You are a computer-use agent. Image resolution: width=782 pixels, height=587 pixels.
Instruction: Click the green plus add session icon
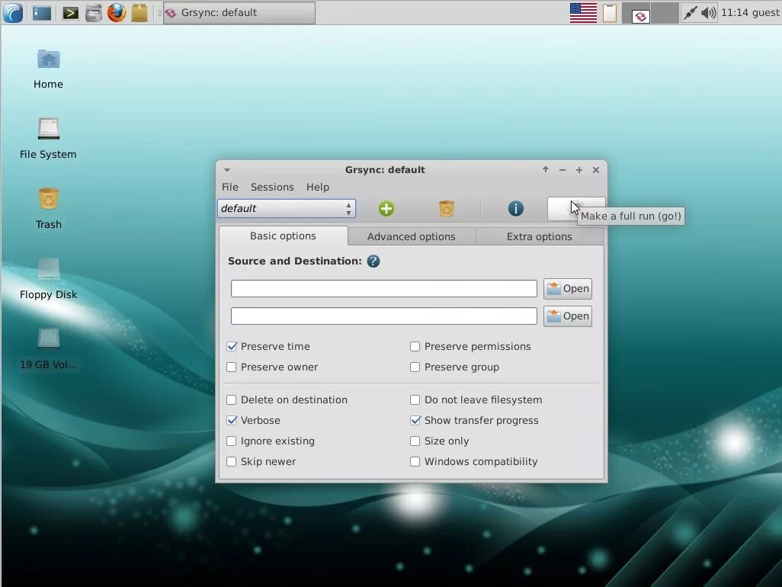tap(386, 208)
